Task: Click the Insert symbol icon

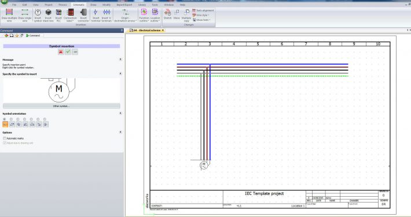Action: click(38, 15)
